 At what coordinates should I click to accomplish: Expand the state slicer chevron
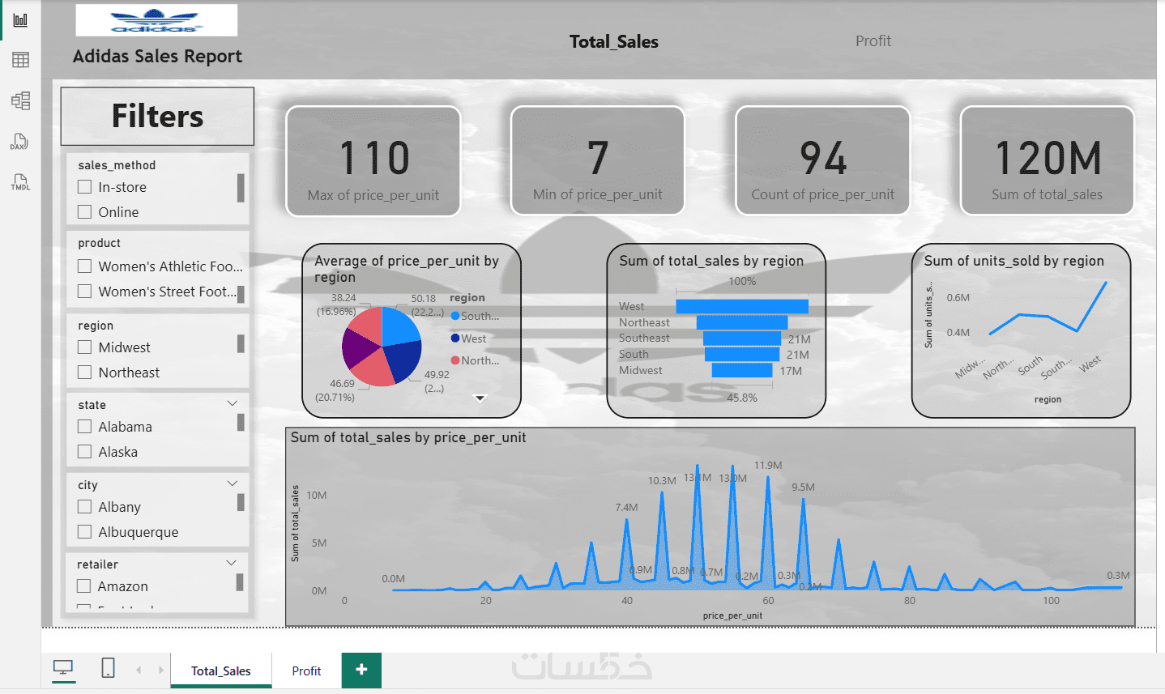pos(233,403)
